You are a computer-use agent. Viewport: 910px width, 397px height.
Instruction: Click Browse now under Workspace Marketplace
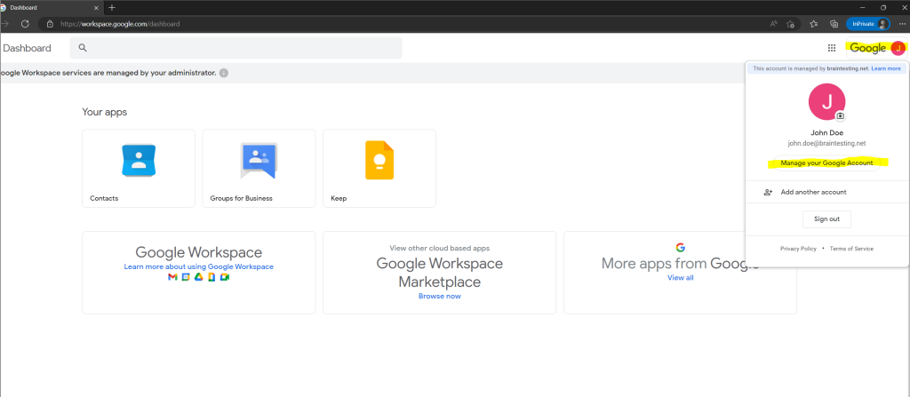439,296
